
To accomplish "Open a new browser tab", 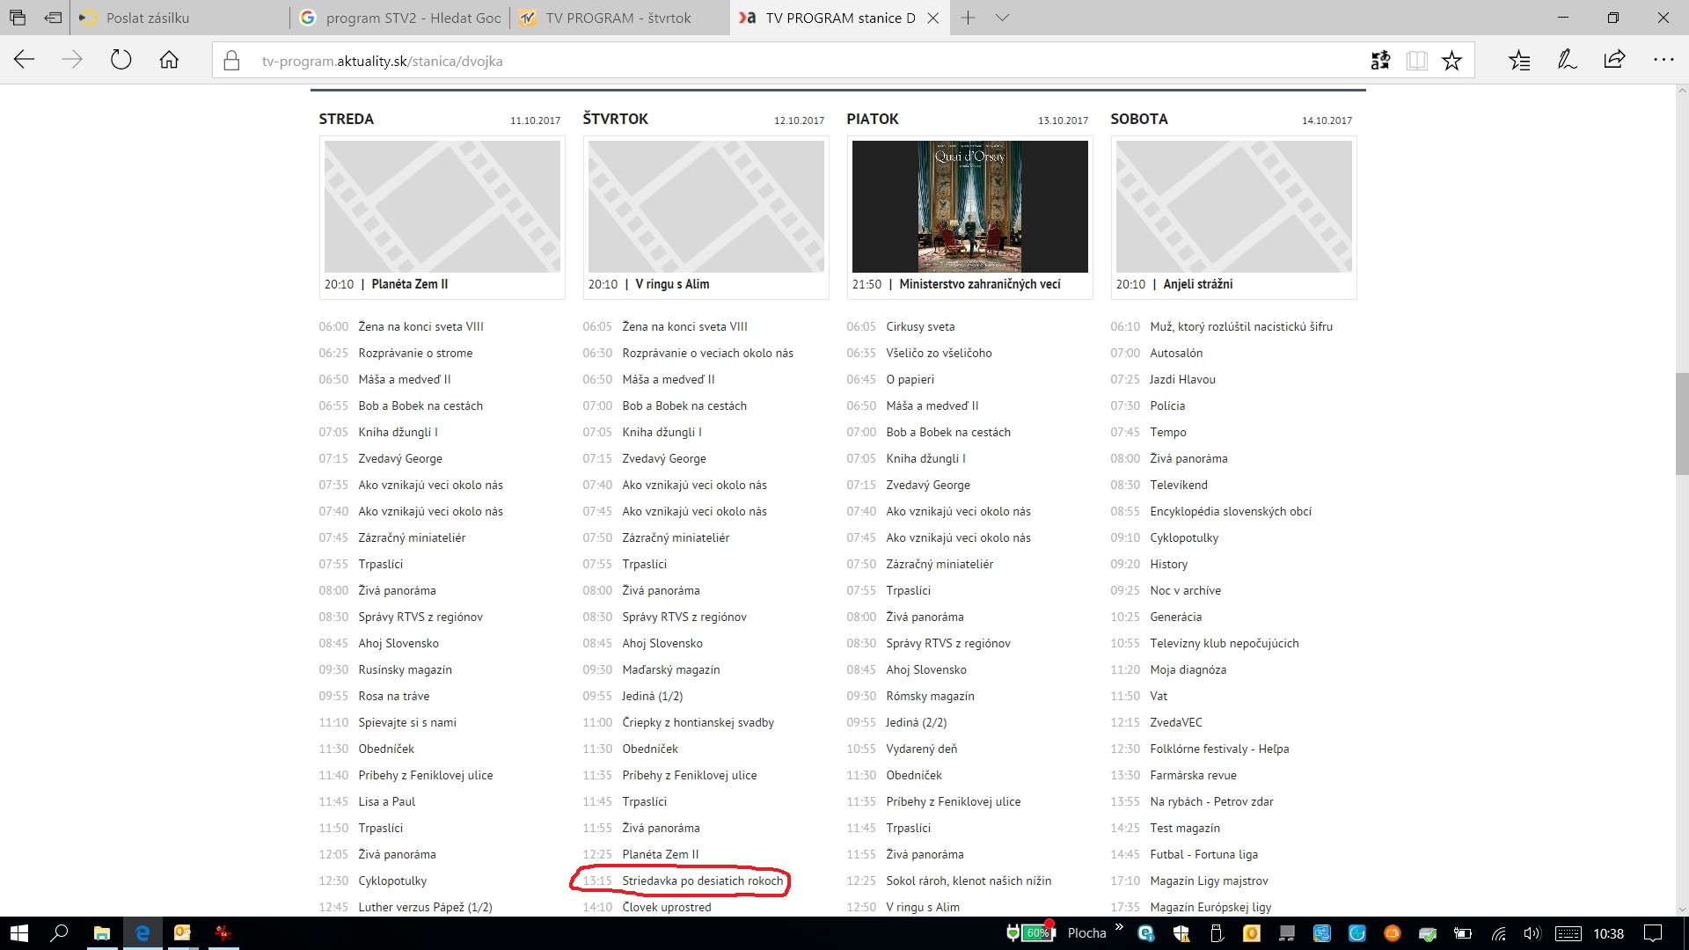I will (968, 18).
